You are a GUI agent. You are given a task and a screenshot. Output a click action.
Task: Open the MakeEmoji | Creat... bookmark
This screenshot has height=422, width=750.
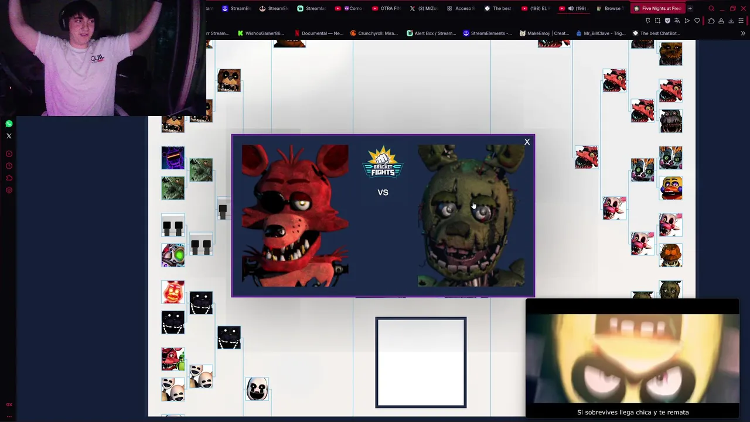click(544, 33)
